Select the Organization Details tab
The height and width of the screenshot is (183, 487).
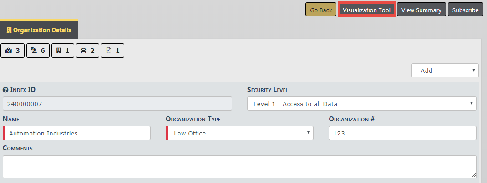pyautogui.click(x=39, y=30)
